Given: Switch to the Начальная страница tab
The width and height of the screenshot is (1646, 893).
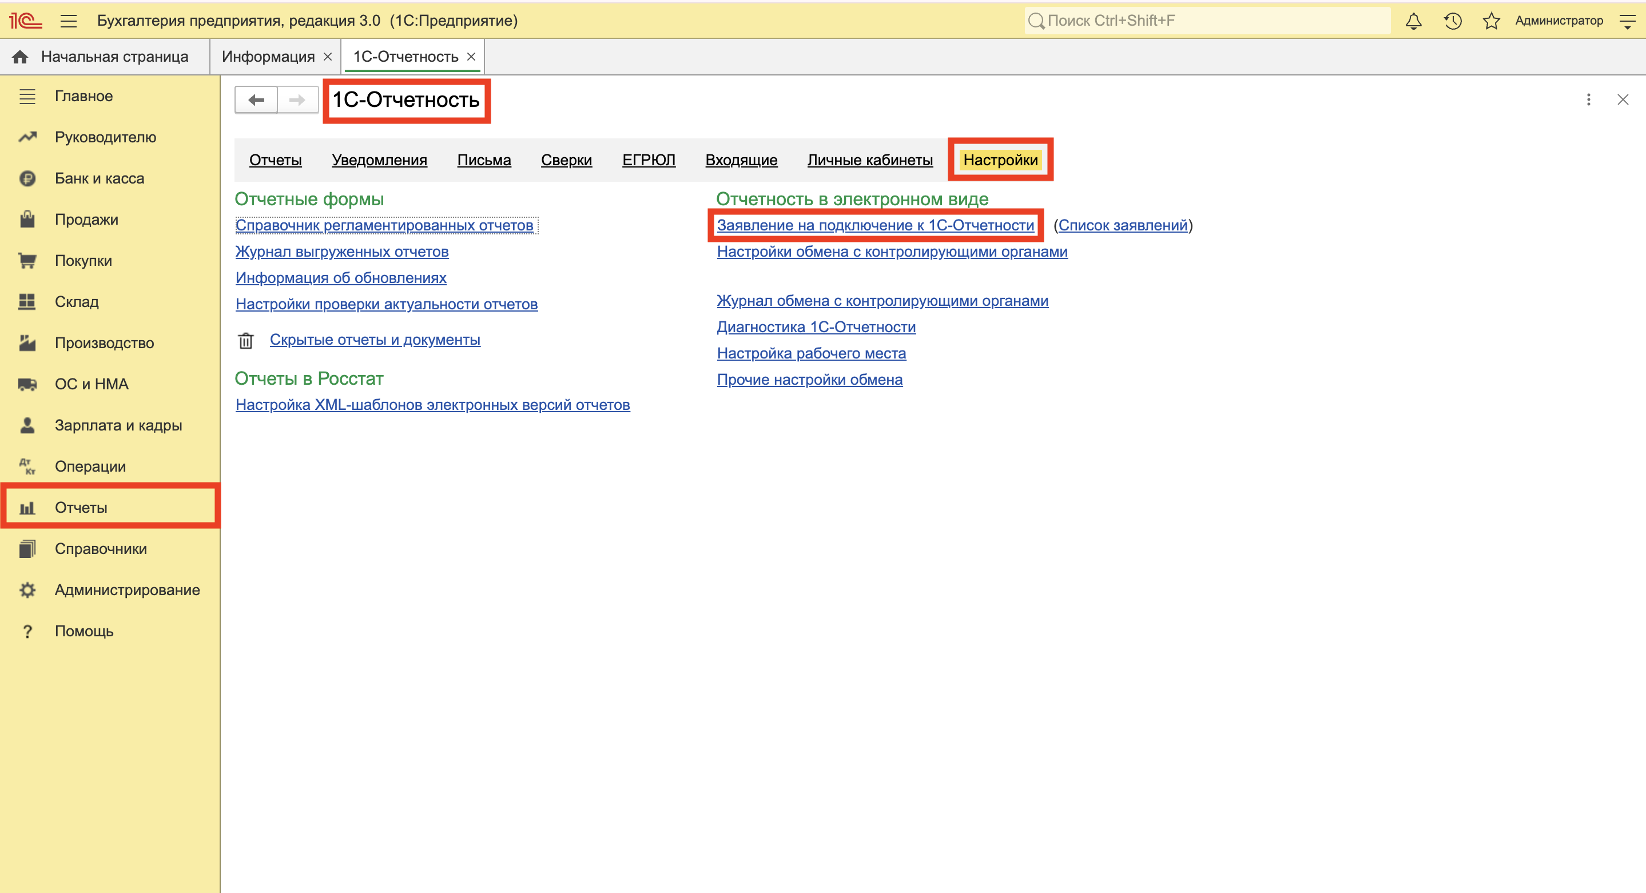Looking at the screenshot, I should click(105, 57).
